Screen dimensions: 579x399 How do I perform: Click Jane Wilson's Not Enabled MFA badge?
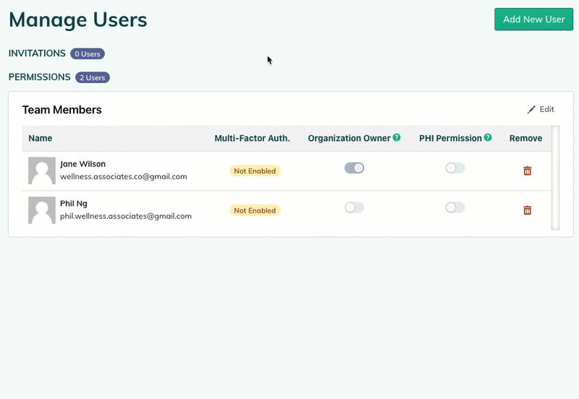click(255, 171)
